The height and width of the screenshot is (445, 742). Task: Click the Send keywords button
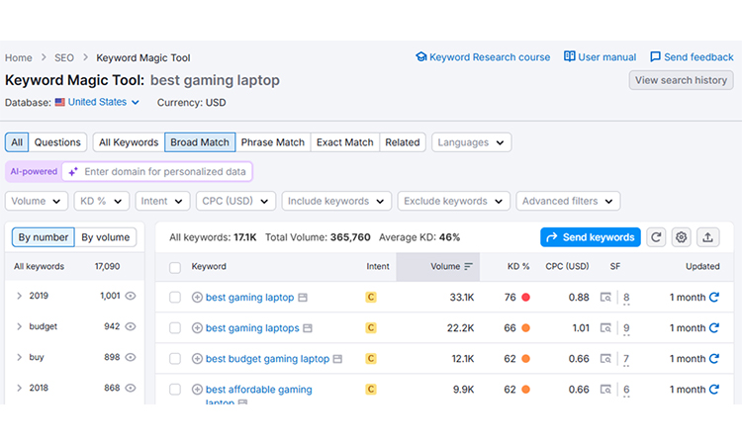click(590, 237)
